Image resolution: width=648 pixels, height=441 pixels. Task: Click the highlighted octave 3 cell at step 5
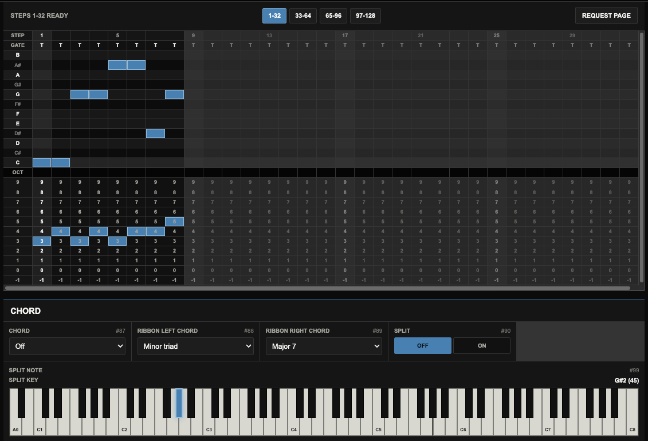(117, 241)
